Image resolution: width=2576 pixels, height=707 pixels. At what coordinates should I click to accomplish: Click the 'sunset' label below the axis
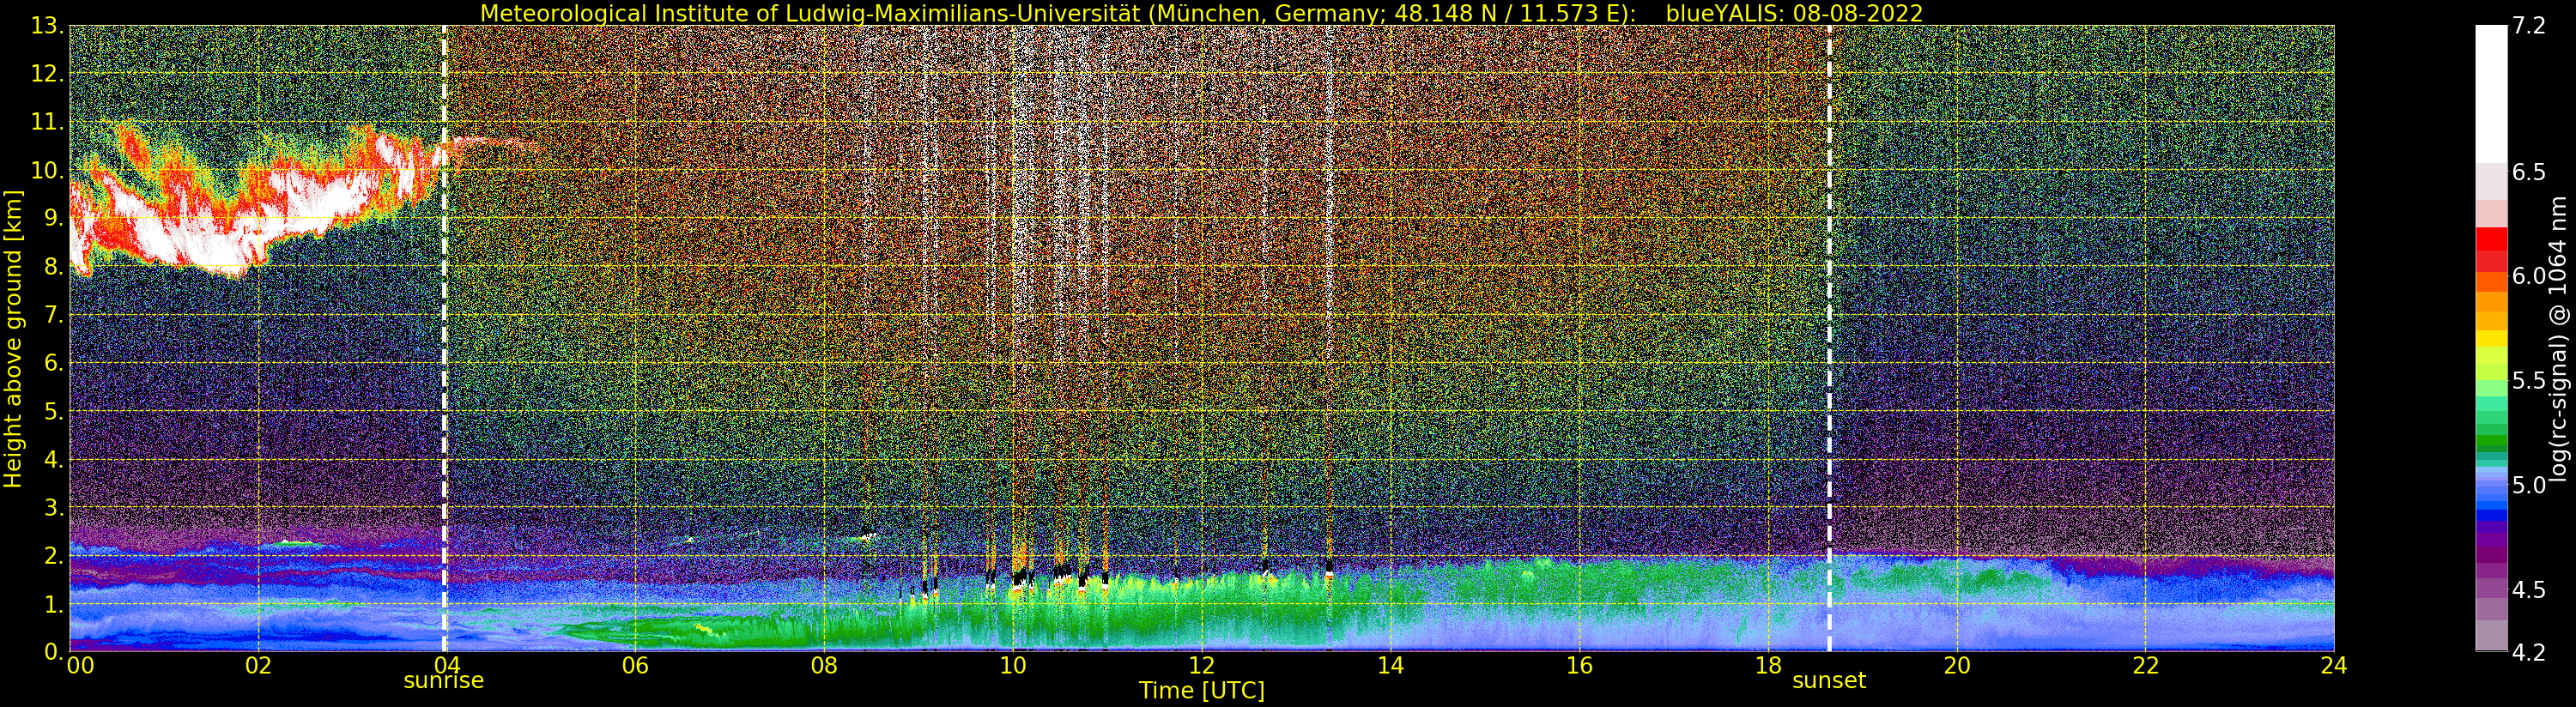click(x=1829, y=681)
